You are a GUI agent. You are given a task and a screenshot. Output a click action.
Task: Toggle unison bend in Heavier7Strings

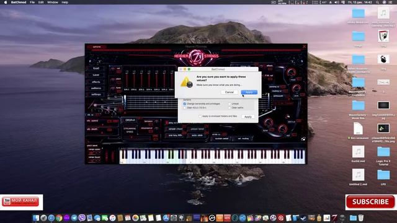coord(197,129)
